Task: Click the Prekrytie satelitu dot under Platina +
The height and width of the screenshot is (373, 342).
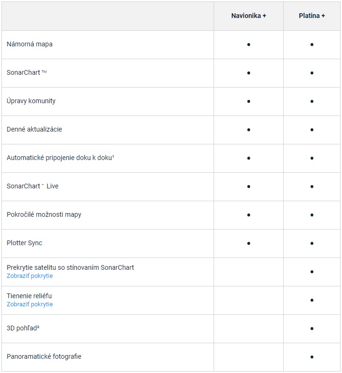Action: tap(312, 272)
